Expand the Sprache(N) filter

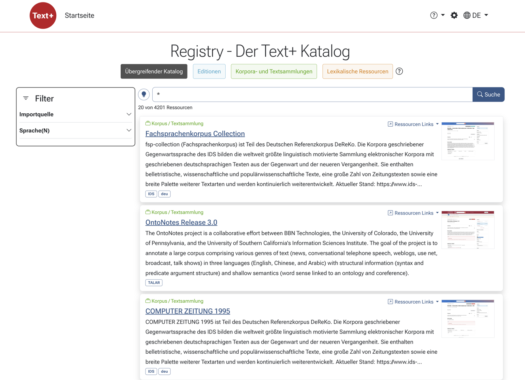pyautogui.click(x=75, y=131)
